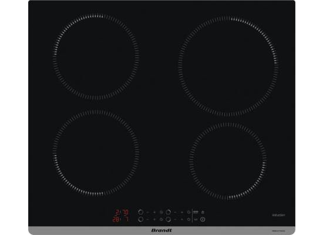Select the front-right zone circle key

pyautogui.click(x=168, y=219)
